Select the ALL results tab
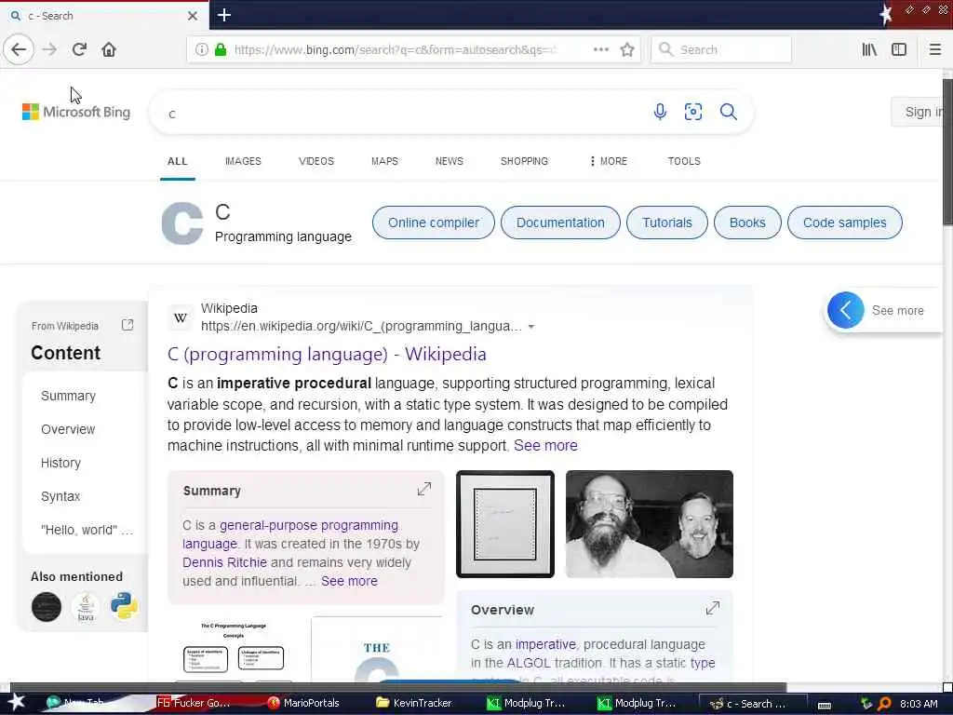 pyautogui.click(x=178, y=161)
